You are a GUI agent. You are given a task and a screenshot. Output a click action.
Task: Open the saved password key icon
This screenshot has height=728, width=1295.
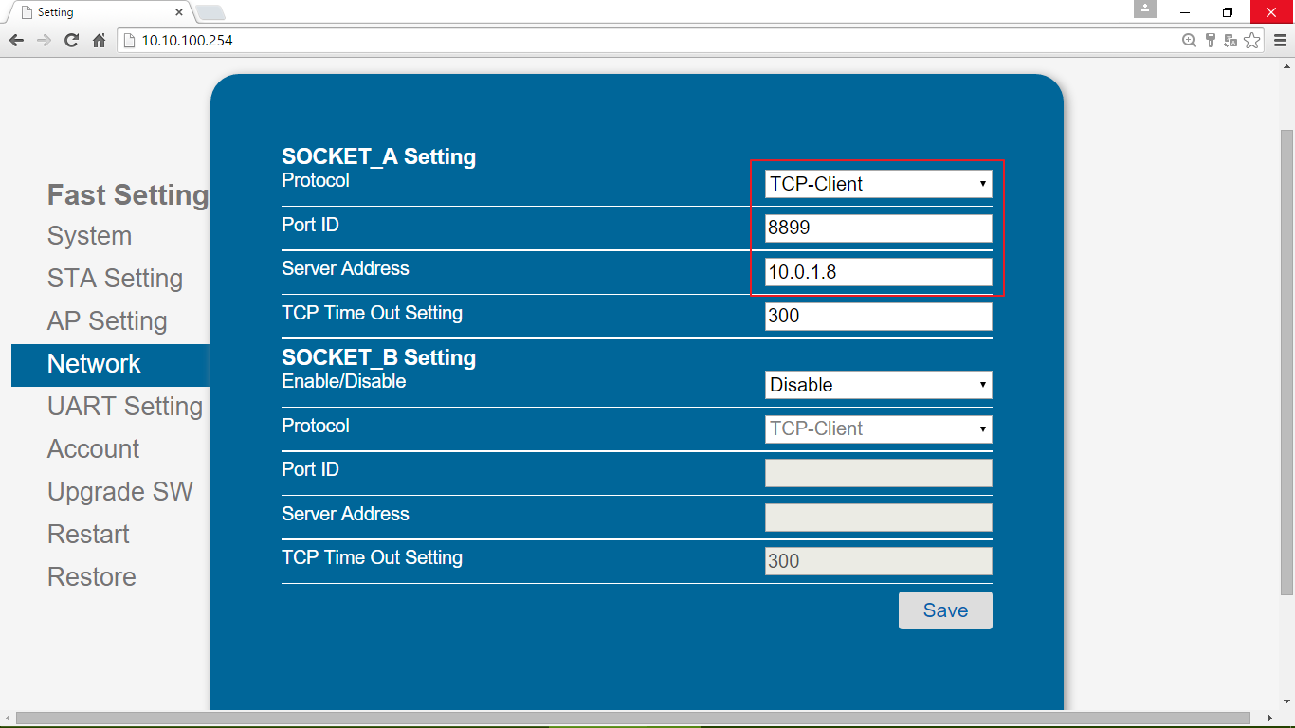(x=1211, y=41)
